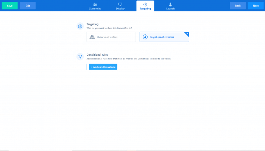
Task: Add a conditional rule
Action: tap(103, 67)
